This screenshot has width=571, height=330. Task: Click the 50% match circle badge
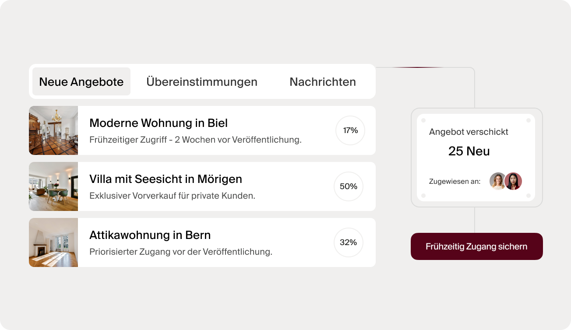click(349, 186)
